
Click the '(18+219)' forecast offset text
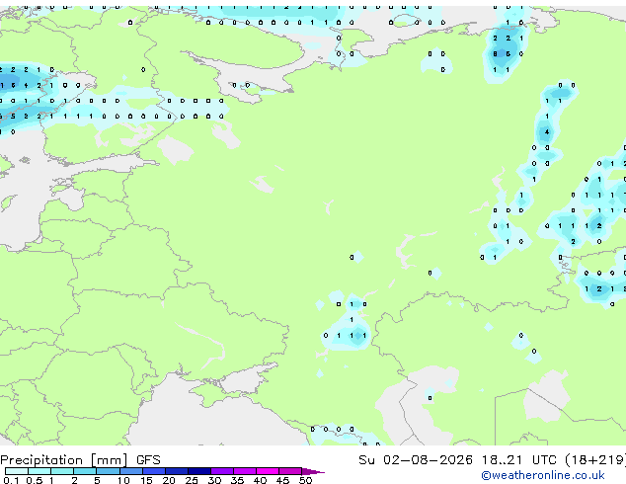(595, 460)
